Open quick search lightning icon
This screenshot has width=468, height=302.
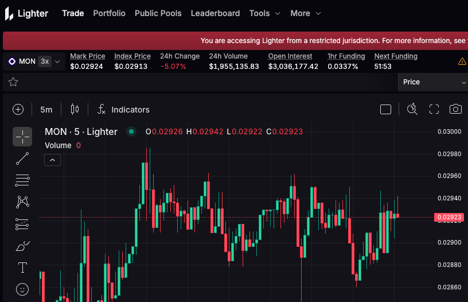(412, 109)
